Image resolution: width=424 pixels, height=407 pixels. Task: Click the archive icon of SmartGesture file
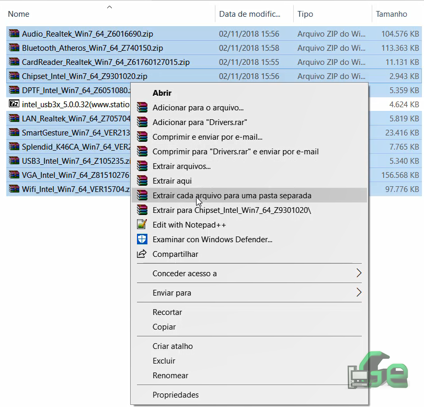tap(14, 132)
